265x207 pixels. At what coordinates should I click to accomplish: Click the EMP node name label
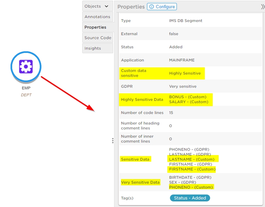click(x=26, y=88)
